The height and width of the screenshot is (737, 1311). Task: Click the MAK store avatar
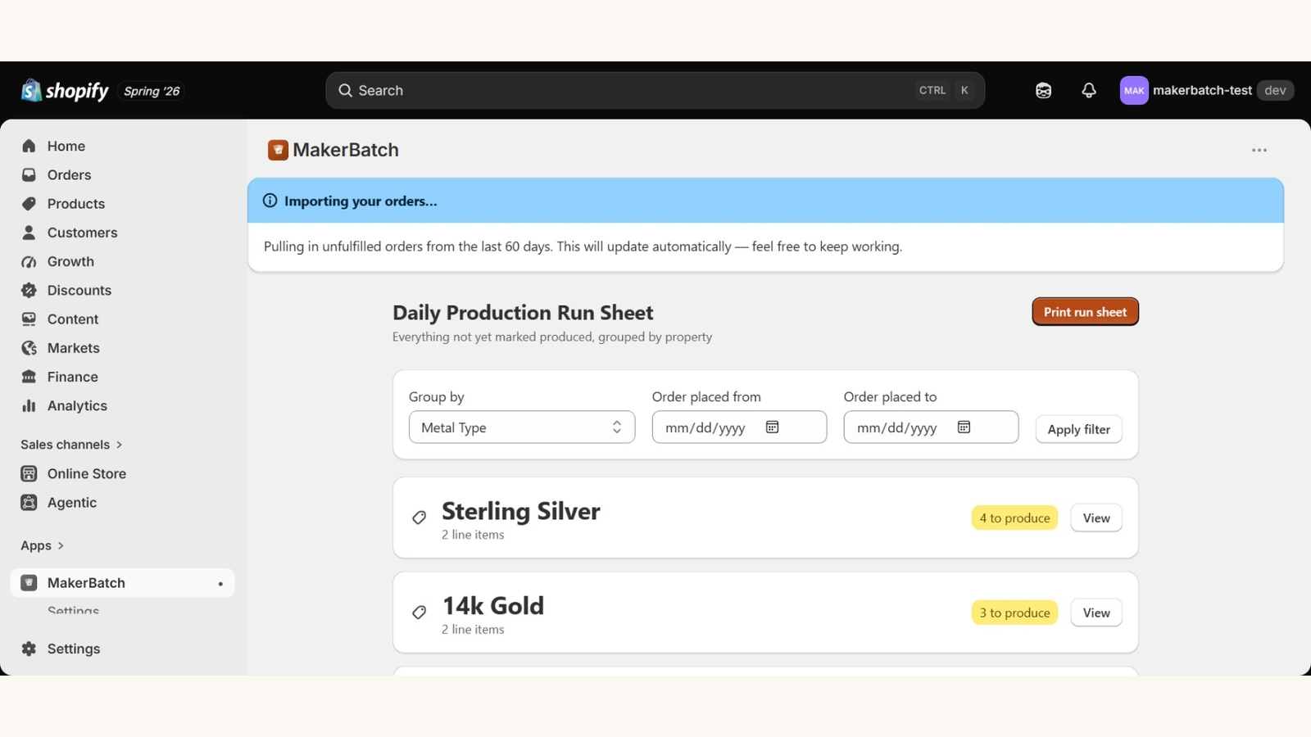pyautogui.click(x=1134, y=90)
